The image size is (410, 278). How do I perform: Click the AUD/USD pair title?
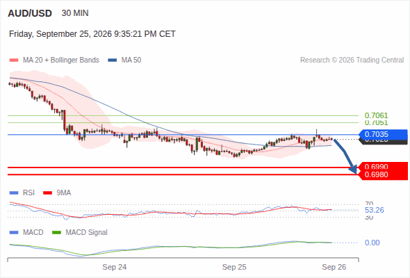pyautogui.click(x=30, y=13)
